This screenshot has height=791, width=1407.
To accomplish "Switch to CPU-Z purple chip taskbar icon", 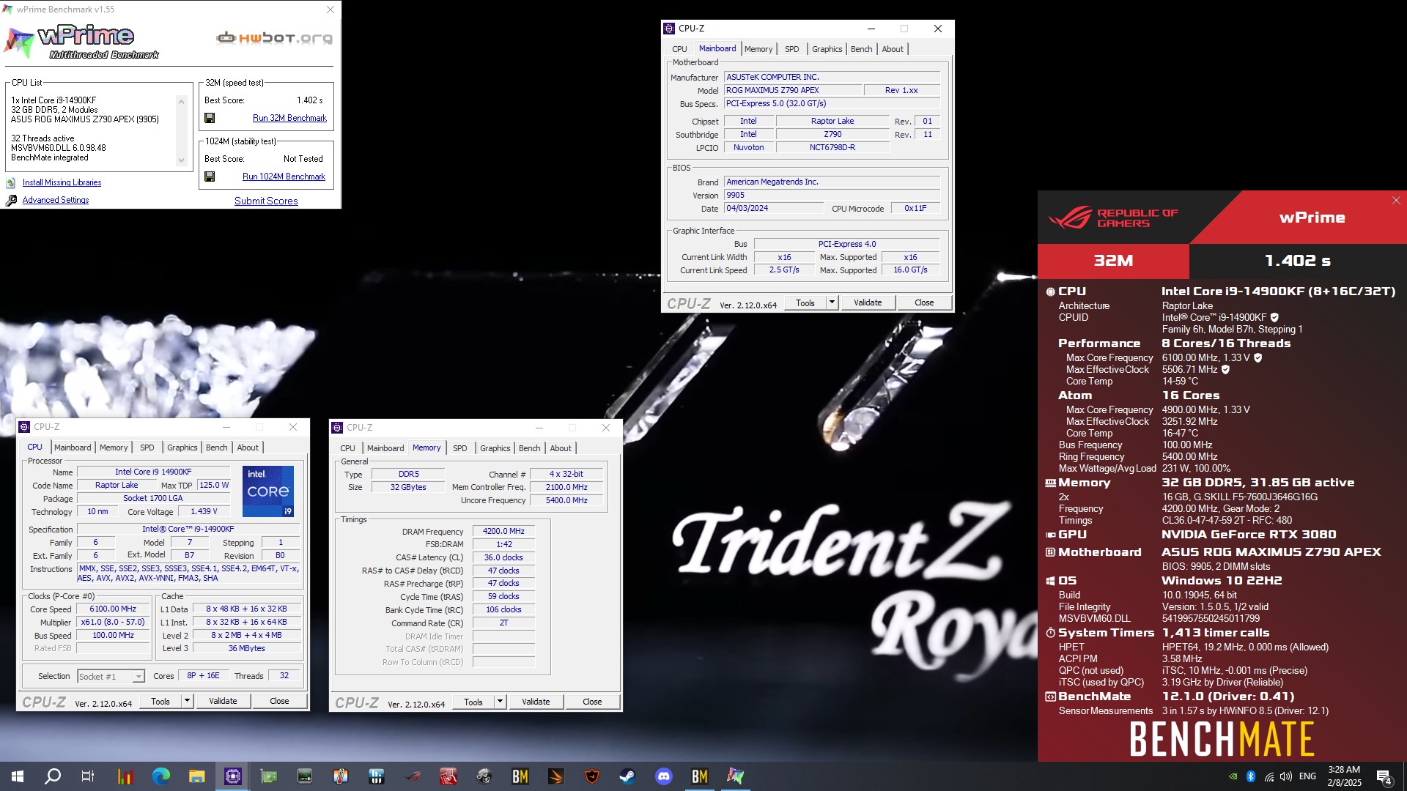I will [x=233, y=776].
